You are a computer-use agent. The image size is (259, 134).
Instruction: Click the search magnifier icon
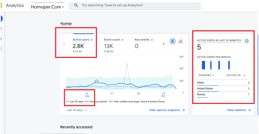[x=76, y=5]
